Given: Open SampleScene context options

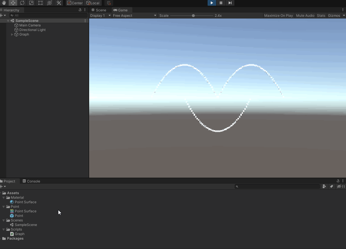Looking at the screenshot, I should click(85, 21).
